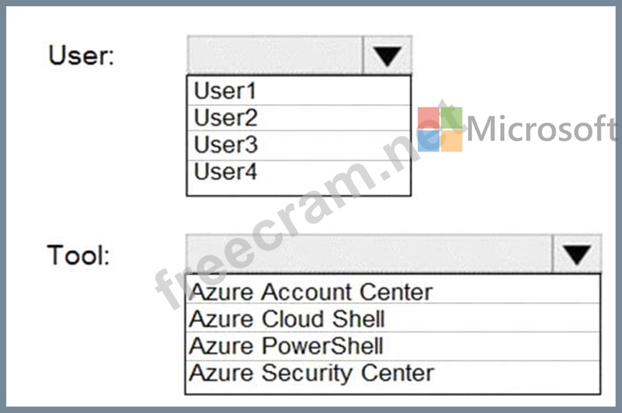Click the blank row below User4
622x413 pixels.
pos(299,189)
